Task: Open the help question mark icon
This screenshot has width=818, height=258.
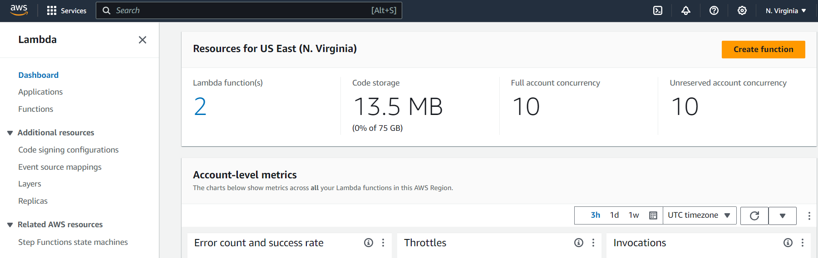Action: 714,10
